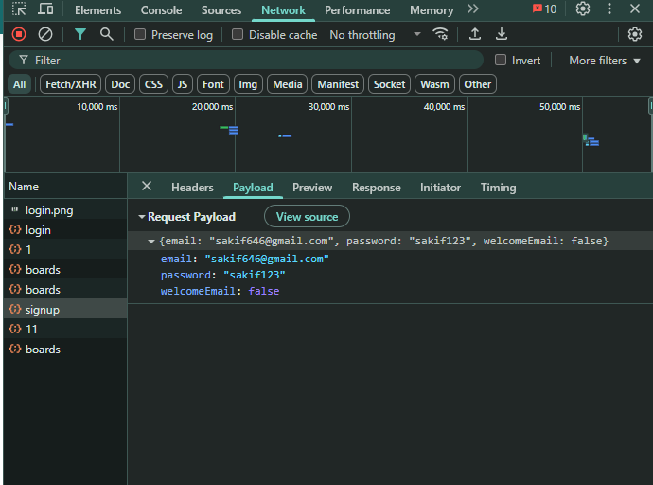Select the Network panel tab
This screenshot has width=653, height=485.
point(283,10)
